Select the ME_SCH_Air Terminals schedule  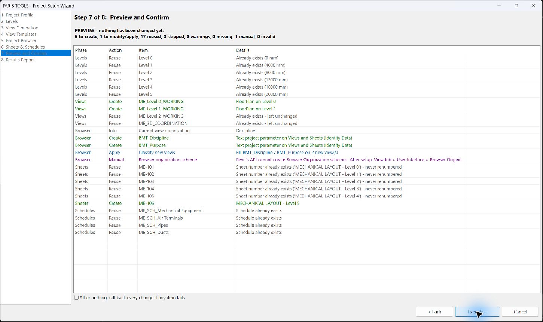(x=161, y=218)
